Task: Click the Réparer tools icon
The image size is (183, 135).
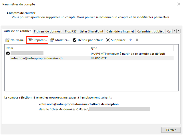Action: coord(30,40)
